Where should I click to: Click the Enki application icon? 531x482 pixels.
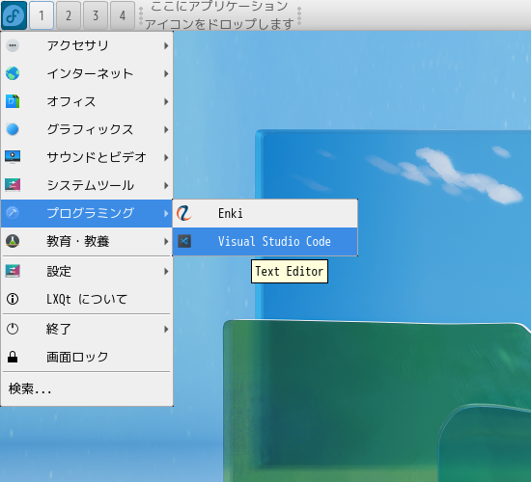[184, 213]
